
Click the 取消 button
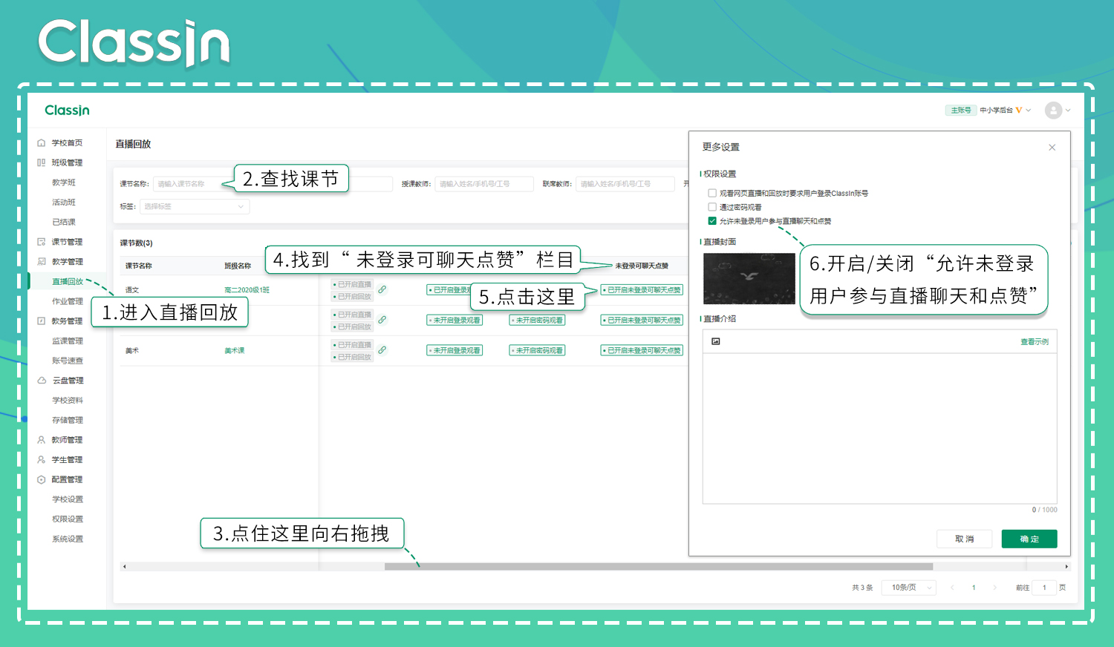964,539
